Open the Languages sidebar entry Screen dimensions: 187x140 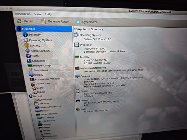coord(39,61)
